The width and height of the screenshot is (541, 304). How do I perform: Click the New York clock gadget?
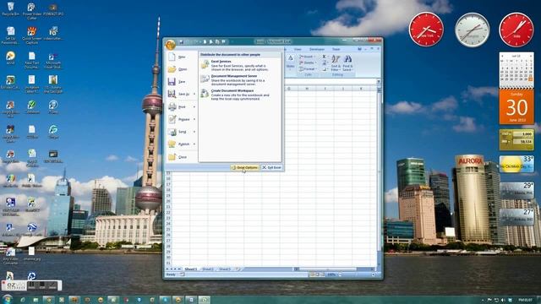[x=426, y=30]
